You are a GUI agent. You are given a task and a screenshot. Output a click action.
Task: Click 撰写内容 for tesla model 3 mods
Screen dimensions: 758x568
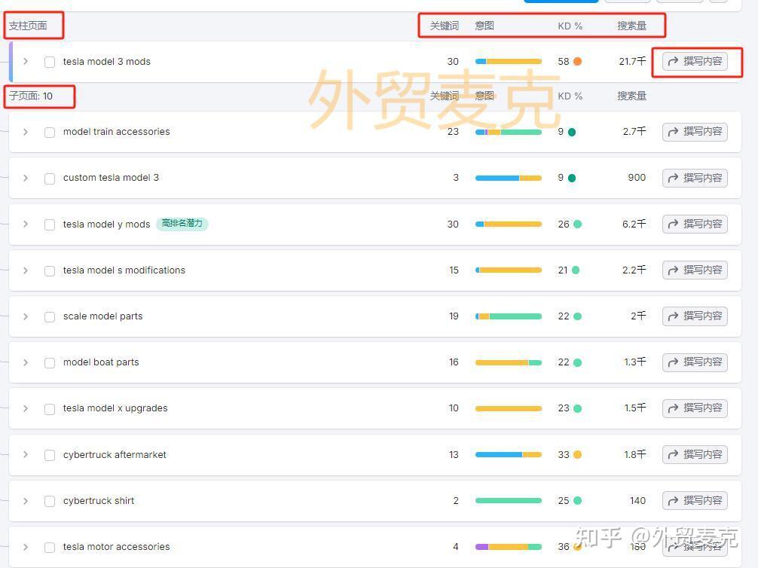pos(695,61)
